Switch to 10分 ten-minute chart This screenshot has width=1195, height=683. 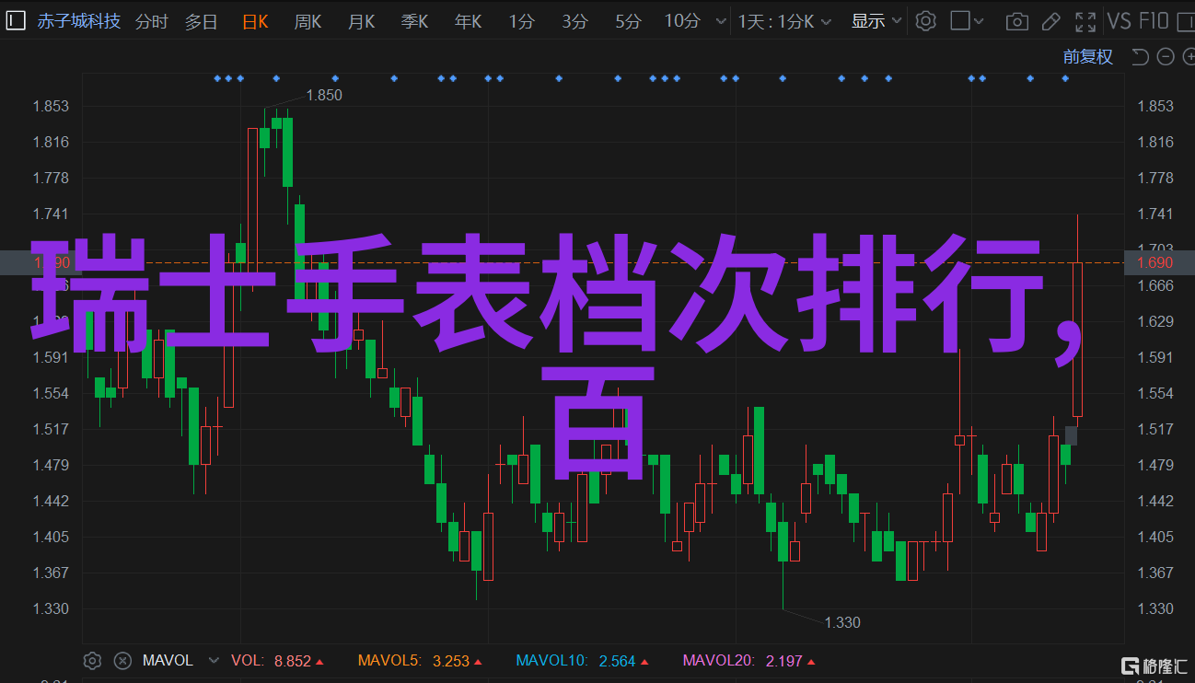(682, 21)
